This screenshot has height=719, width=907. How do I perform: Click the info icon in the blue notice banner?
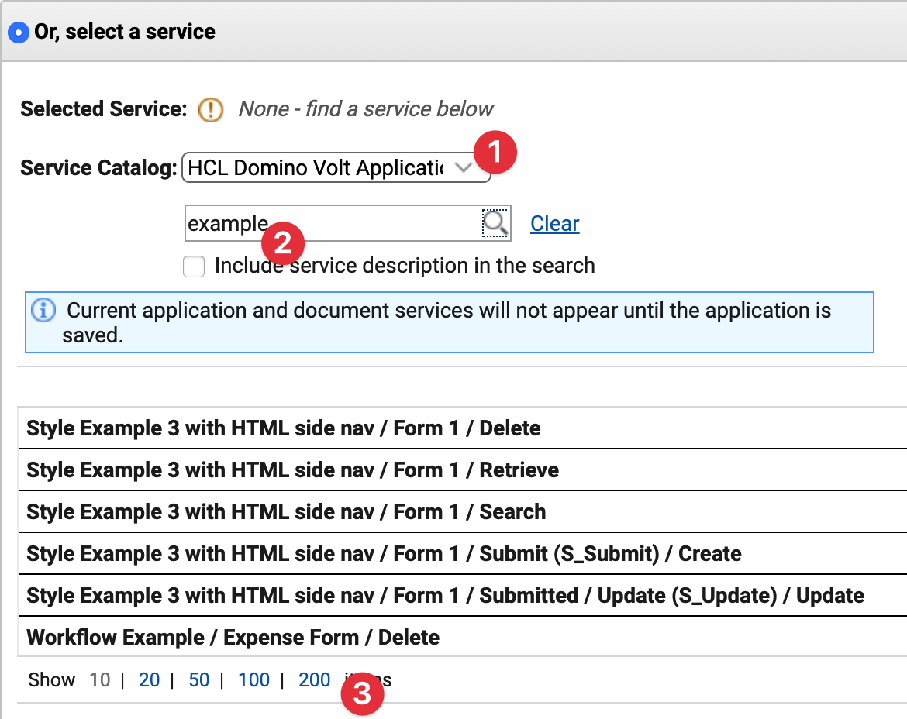(x=45, y=310)
